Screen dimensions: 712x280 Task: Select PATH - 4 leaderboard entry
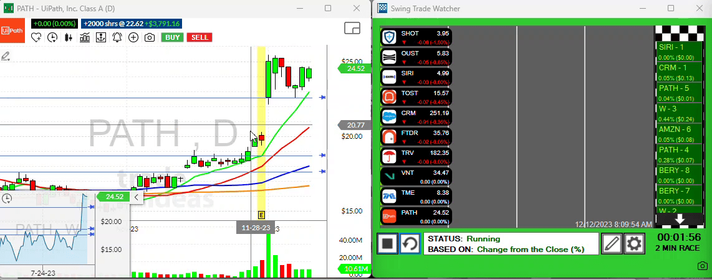coord(680,154)
